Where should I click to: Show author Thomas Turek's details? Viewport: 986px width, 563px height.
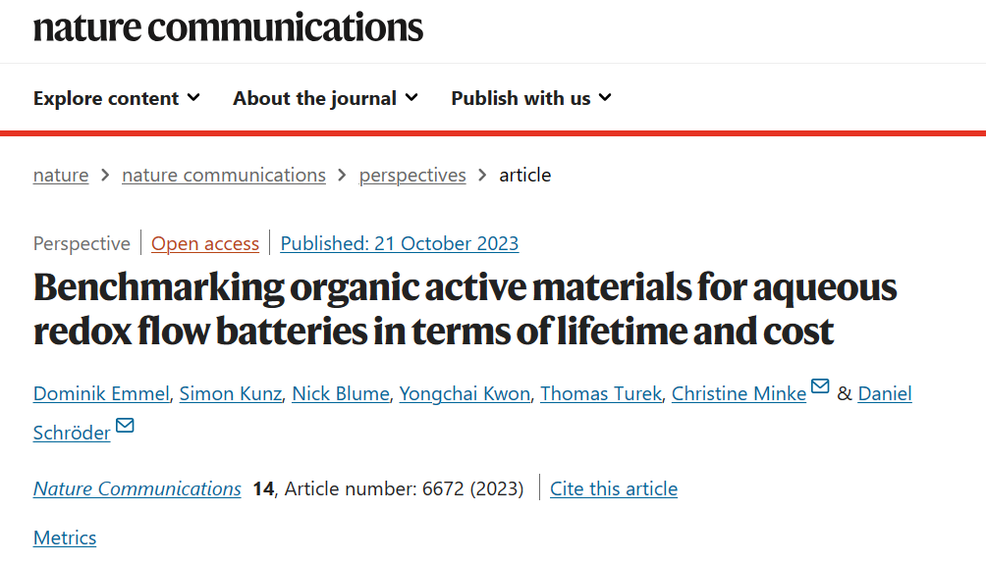[600, 393]
